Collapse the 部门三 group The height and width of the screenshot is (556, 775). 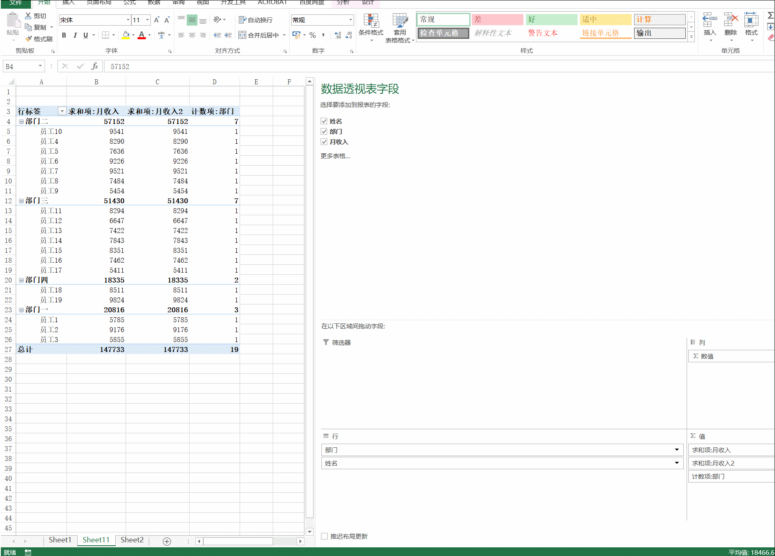21,201
